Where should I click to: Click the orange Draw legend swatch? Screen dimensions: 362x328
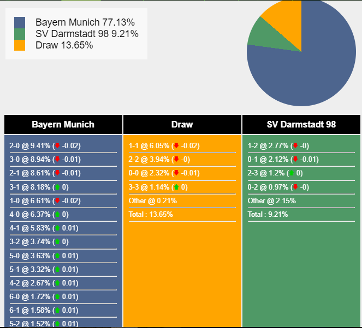(x=20, y=45)
